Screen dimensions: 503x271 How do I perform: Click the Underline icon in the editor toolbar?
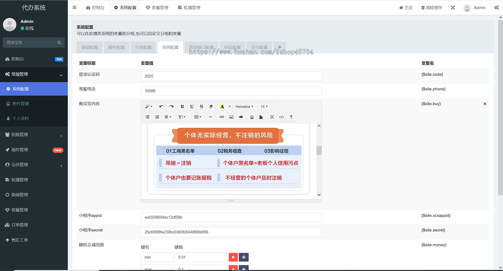click(x=192, y=106)
